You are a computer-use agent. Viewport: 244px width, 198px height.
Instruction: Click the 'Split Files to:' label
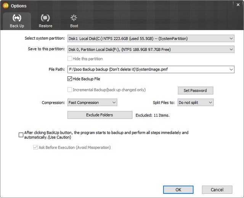tap(164, 103)
